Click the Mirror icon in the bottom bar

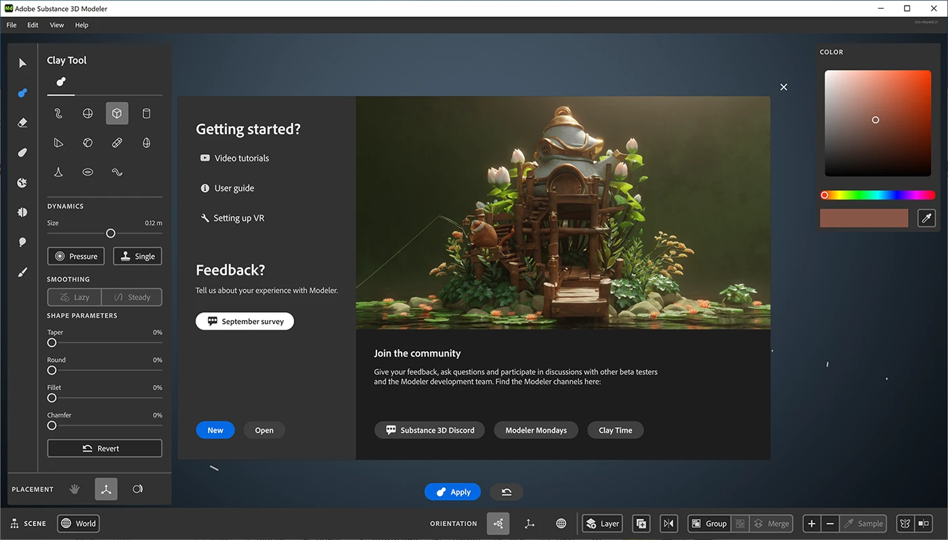(x=668, y=523)
